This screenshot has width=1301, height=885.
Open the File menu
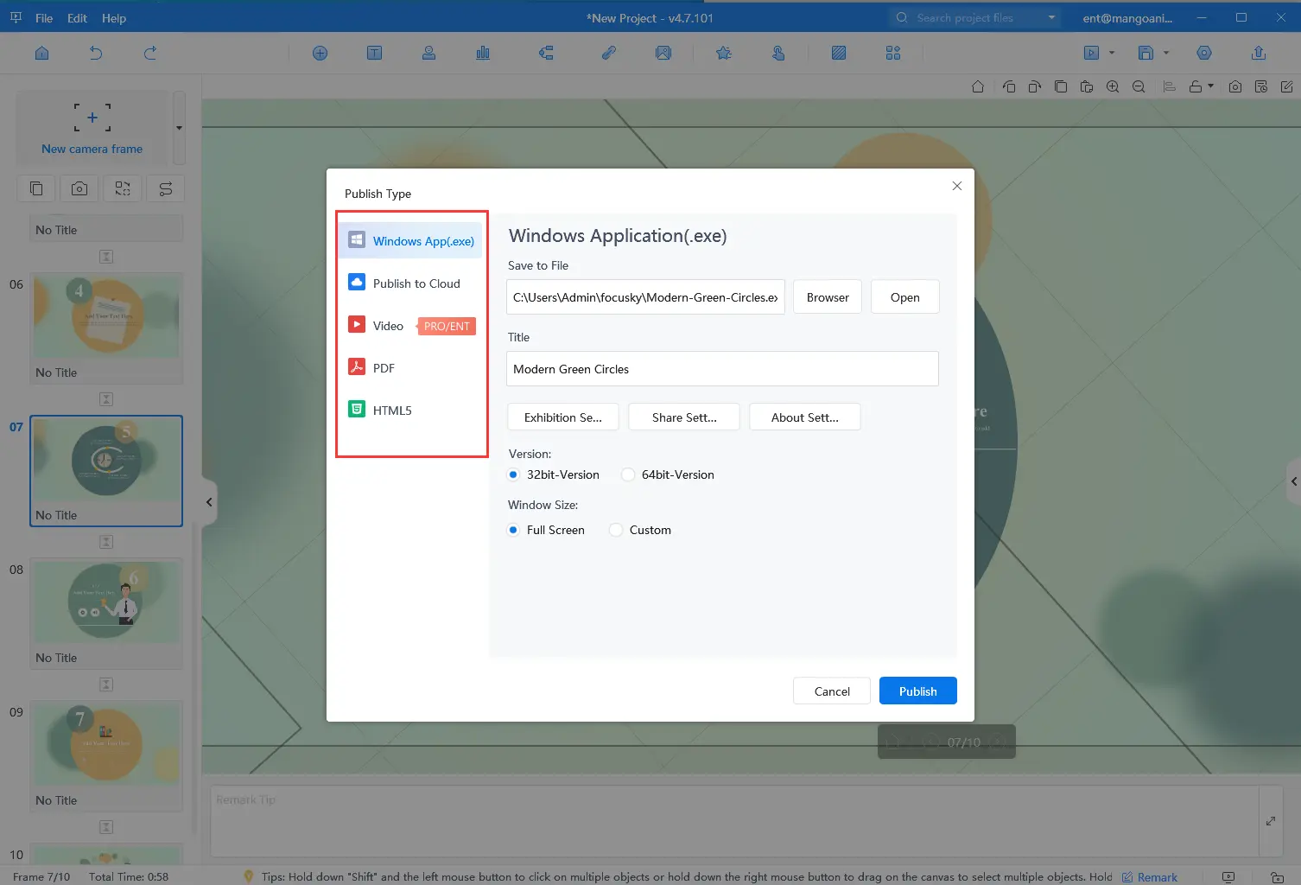coord(44,18)
